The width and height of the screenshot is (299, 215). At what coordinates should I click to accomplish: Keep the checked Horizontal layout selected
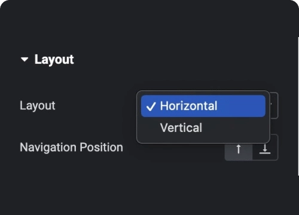click(x=203, y=106)
